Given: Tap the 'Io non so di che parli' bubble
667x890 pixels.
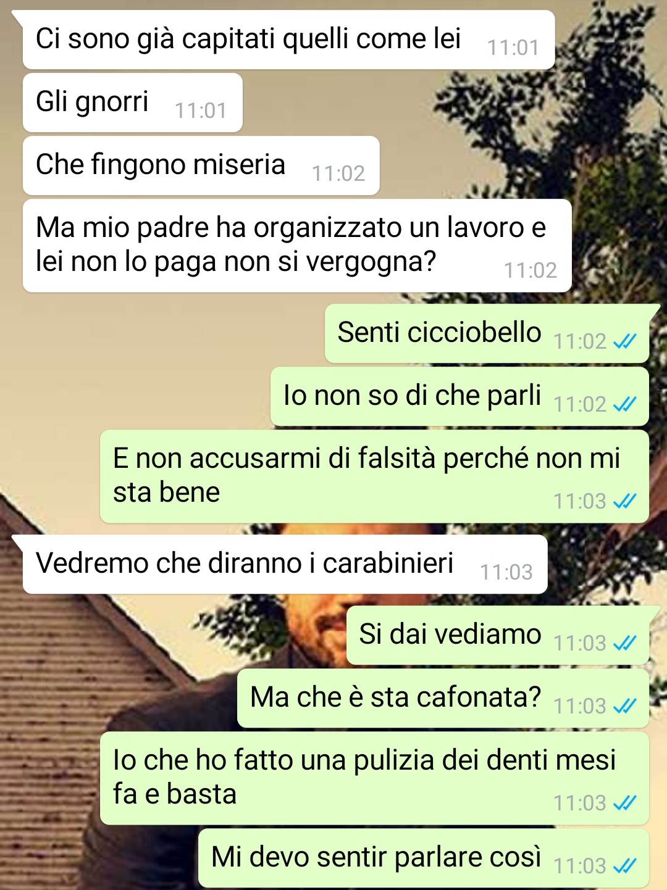Looking at the screenshot, I should pyautogui.click(x=459, y=396).
